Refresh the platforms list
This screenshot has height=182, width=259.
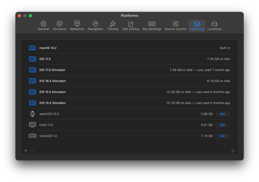[x=233, y=151]
